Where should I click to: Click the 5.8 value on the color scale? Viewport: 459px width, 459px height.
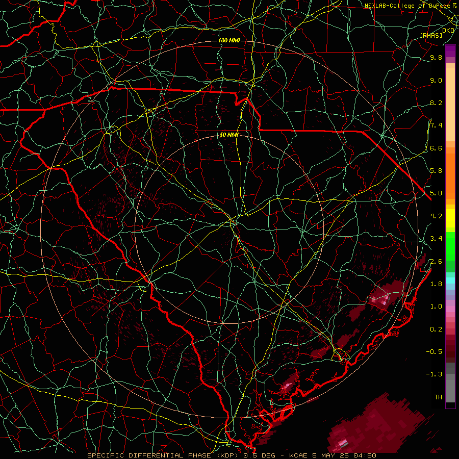tap(436, 171)
